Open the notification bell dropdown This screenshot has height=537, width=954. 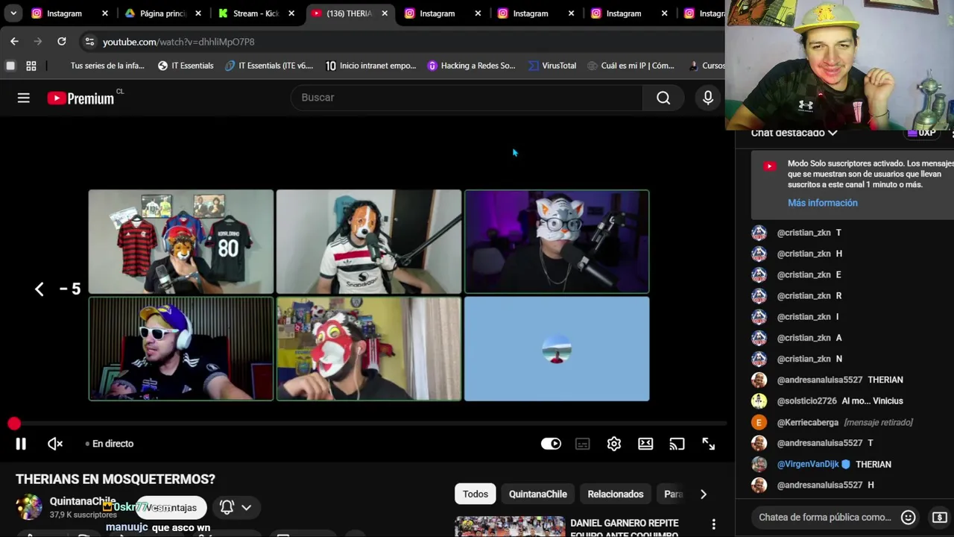pyautogui.click(x=236, y=508)
